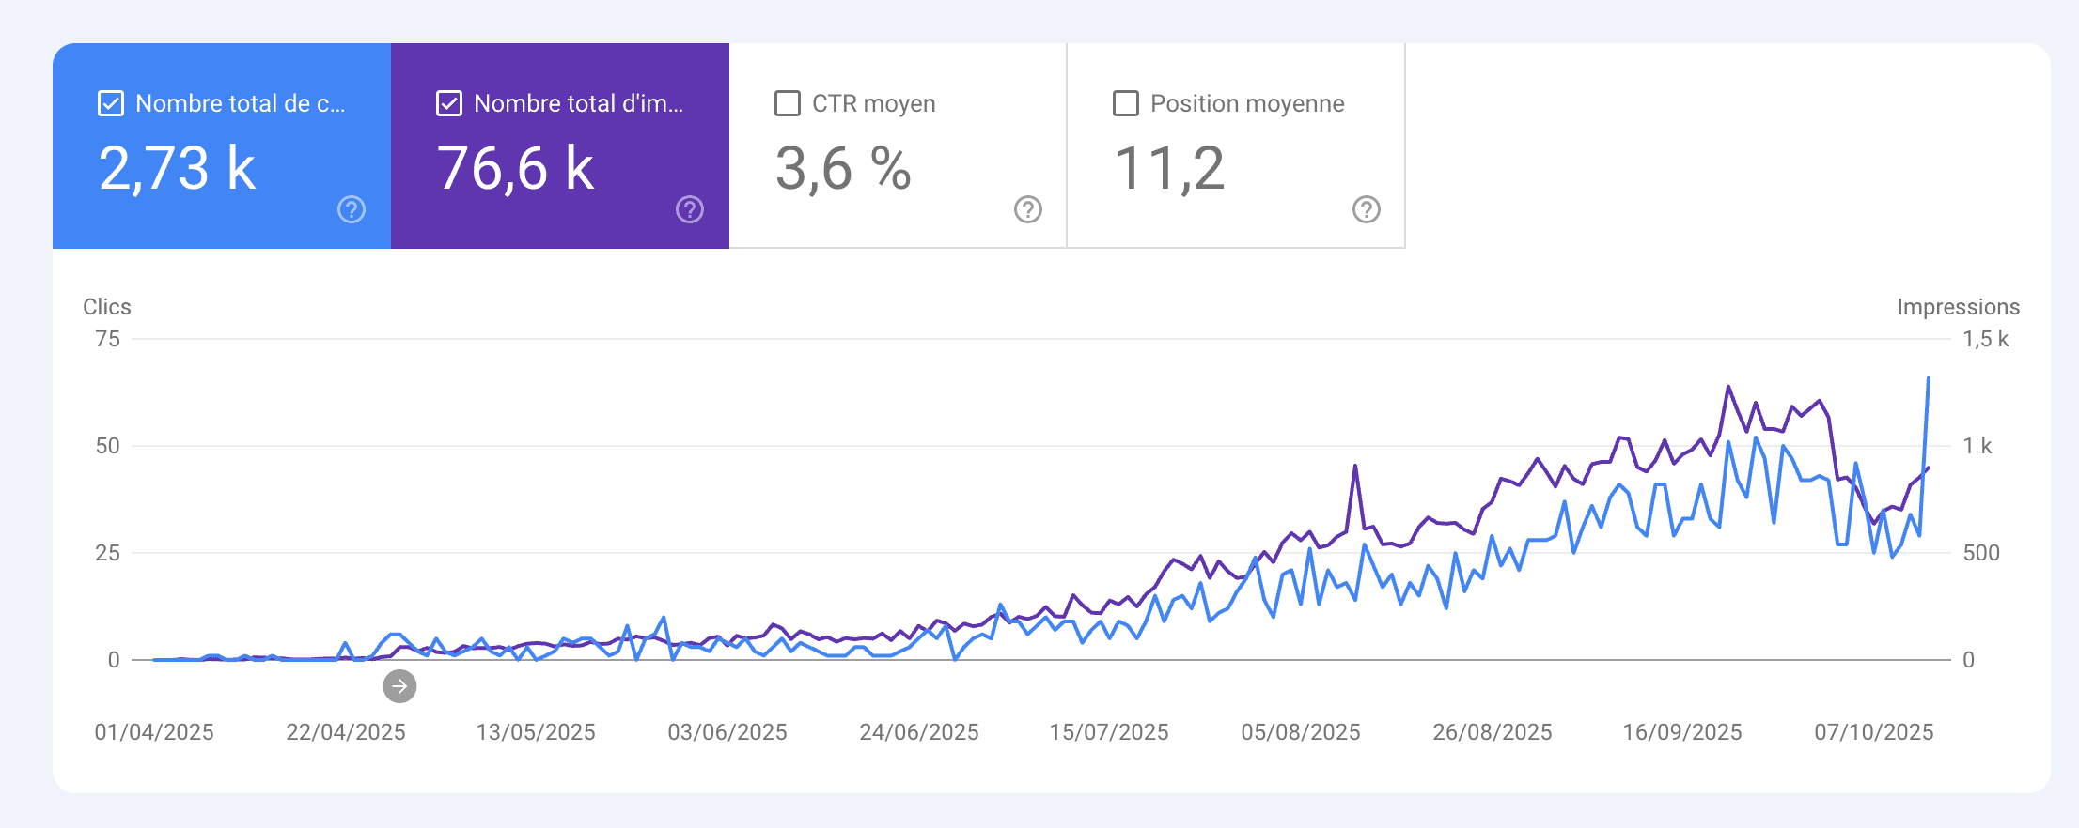This screenshot has height=828, width=2079.
Task: Click the Position moyenne help question mark
Action: tap(1367, 209)
